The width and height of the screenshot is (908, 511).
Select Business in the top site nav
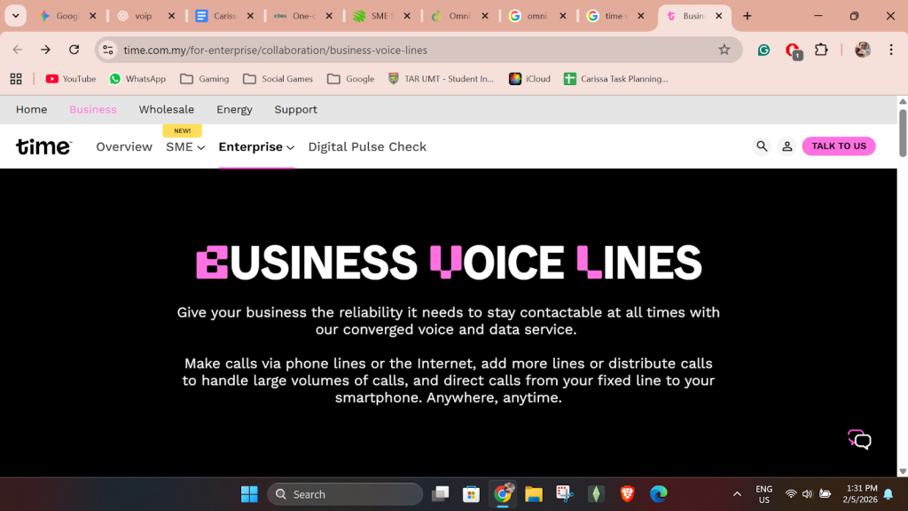click(92, 109)
